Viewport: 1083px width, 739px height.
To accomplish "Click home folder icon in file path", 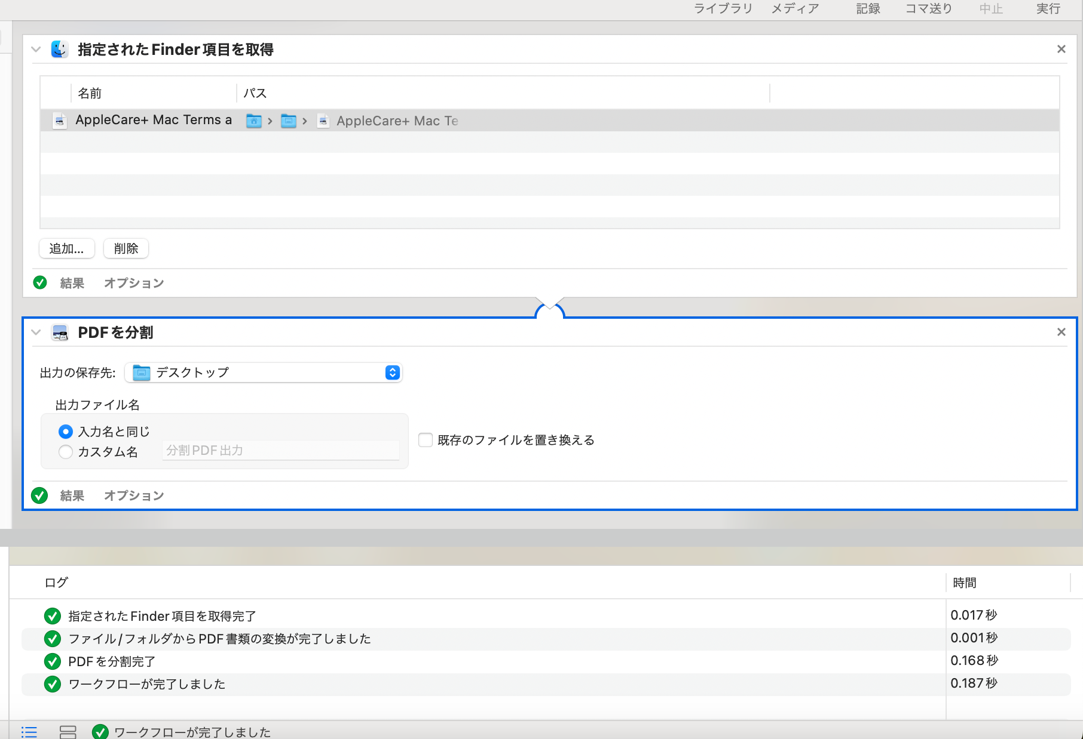I will tap(254, 121).
